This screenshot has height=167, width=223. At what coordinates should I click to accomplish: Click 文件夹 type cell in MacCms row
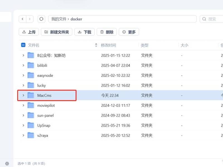click(147, 95)
